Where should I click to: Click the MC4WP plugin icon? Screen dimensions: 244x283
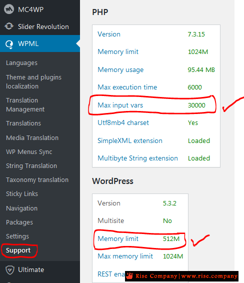coord(9,9)
